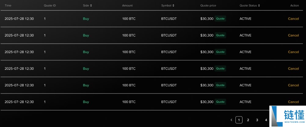The width and height of the screenshot is (306, 127).
Task: Jump to page 4 in pagination
Action: 266,120
